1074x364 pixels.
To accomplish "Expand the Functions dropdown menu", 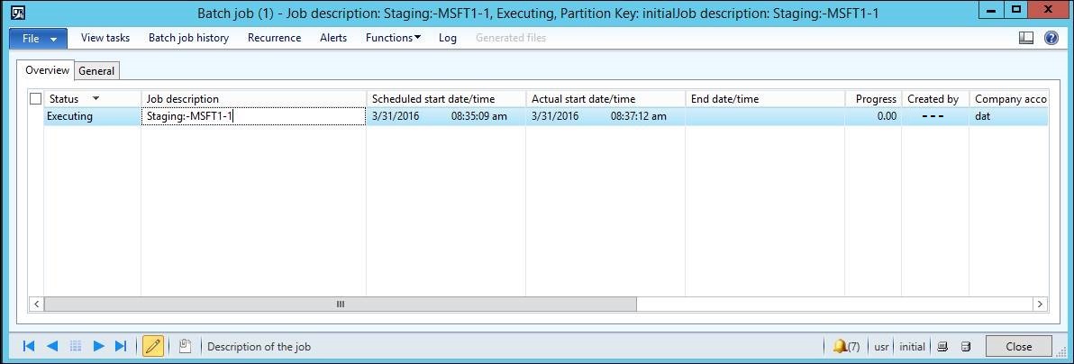I will pos(393,38).
